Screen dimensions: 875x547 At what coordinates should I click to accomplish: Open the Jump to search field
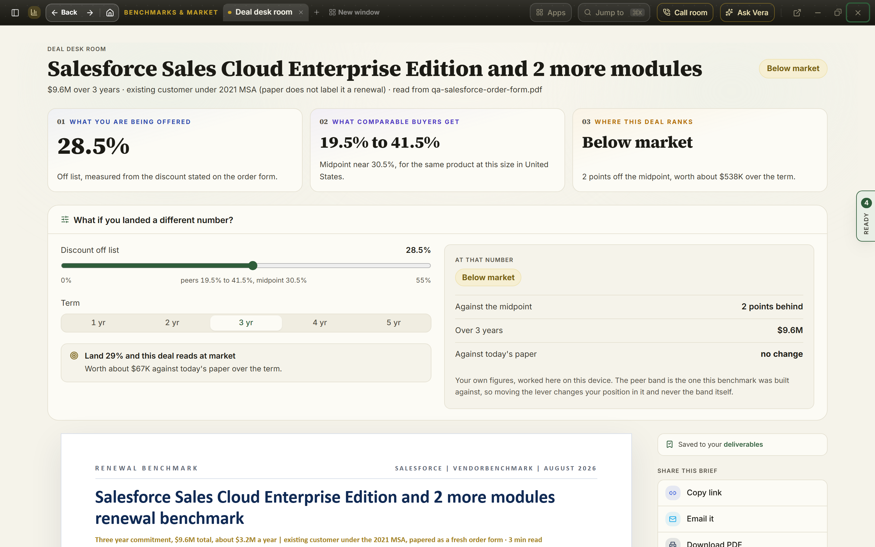coord(614,13)
